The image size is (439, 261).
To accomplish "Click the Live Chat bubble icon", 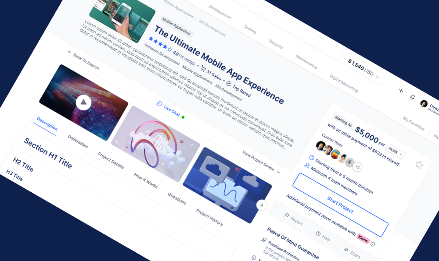I will 159,104.
